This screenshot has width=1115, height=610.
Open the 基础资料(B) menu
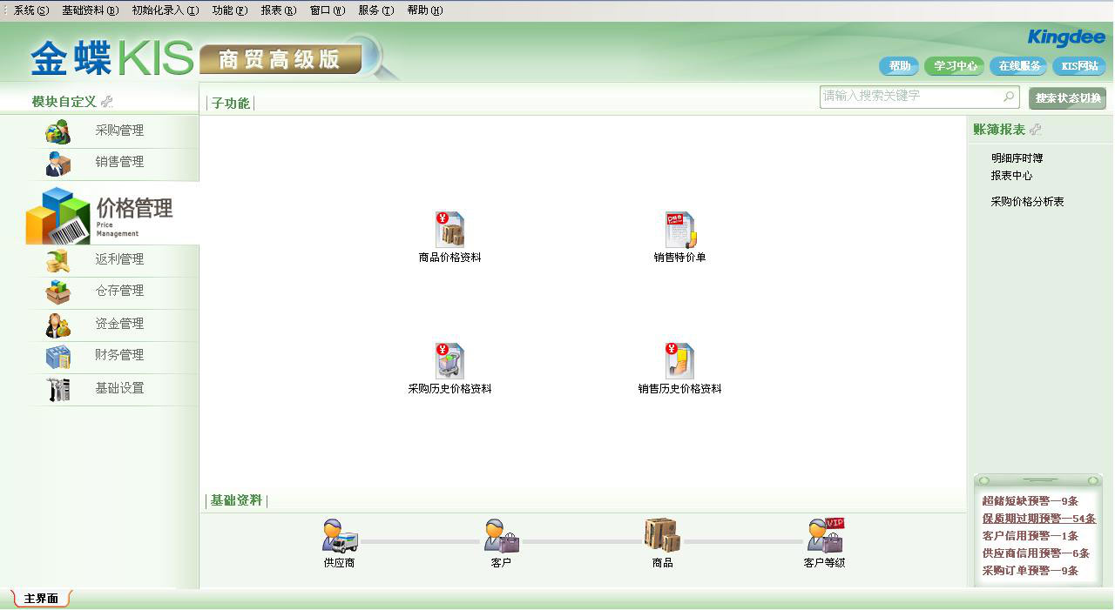[x=90, y=10]
